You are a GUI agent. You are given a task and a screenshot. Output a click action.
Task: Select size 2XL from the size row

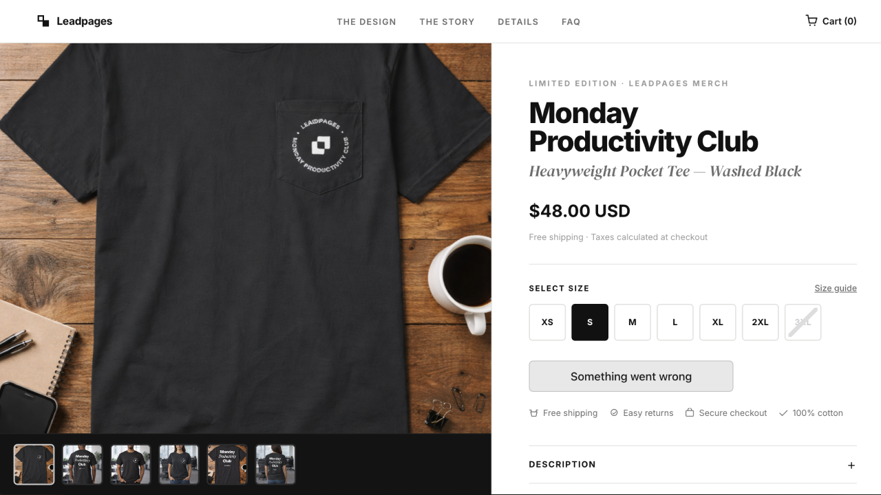[760, 322]
